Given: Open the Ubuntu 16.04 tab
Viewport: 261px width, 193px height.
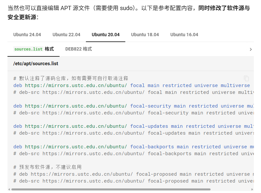Looking at the screenshot, I should pos(184,35).
